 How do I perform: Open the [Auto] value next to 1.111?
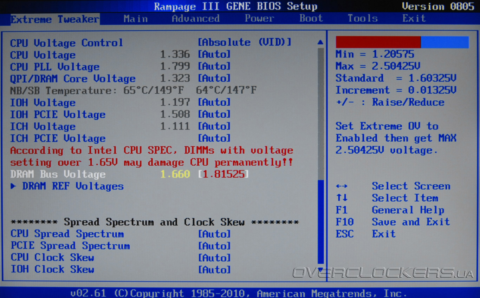click(x=214, y=126)
